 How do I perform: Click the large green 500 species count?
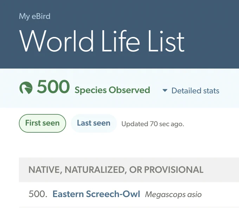pos(53,87)
